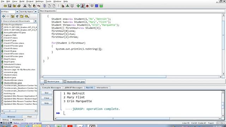This screenshot has width=226, height=127.
Task: Select StudentDriver.java in file list
Action: pos(13,83)
